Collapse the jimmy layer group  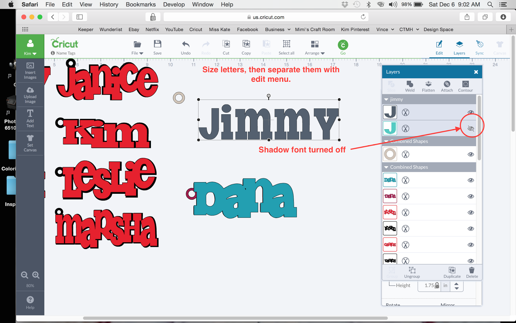tap(386, 99)
